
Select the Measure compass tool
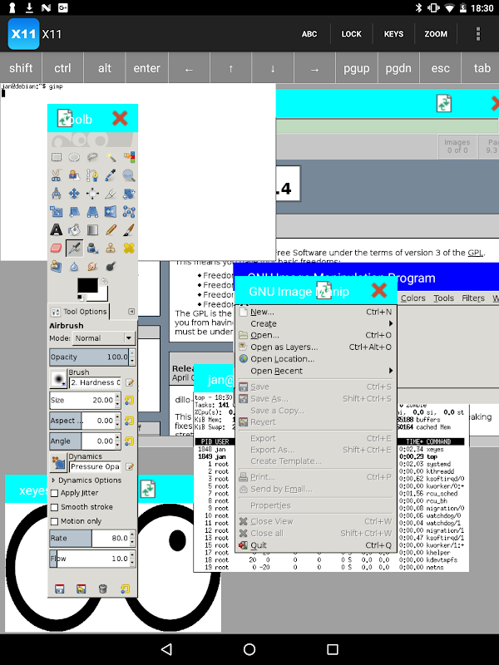[57, 194]
